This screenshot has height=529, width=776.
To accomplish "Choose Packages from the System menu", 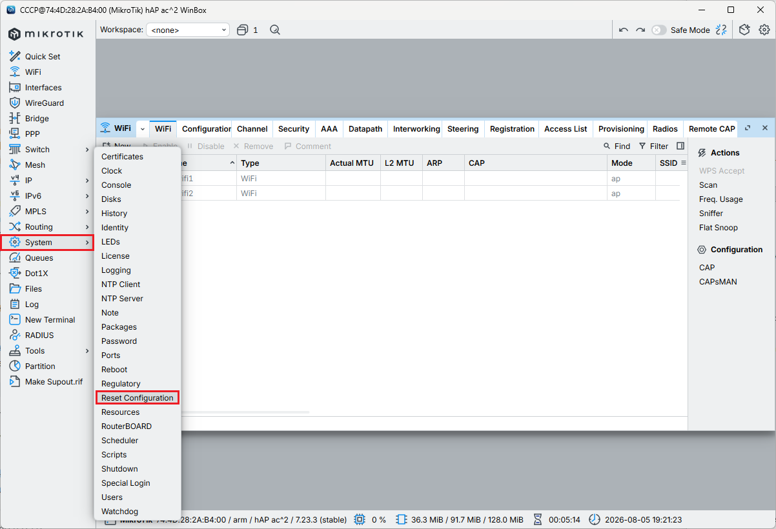I will (x=119, y=327).
